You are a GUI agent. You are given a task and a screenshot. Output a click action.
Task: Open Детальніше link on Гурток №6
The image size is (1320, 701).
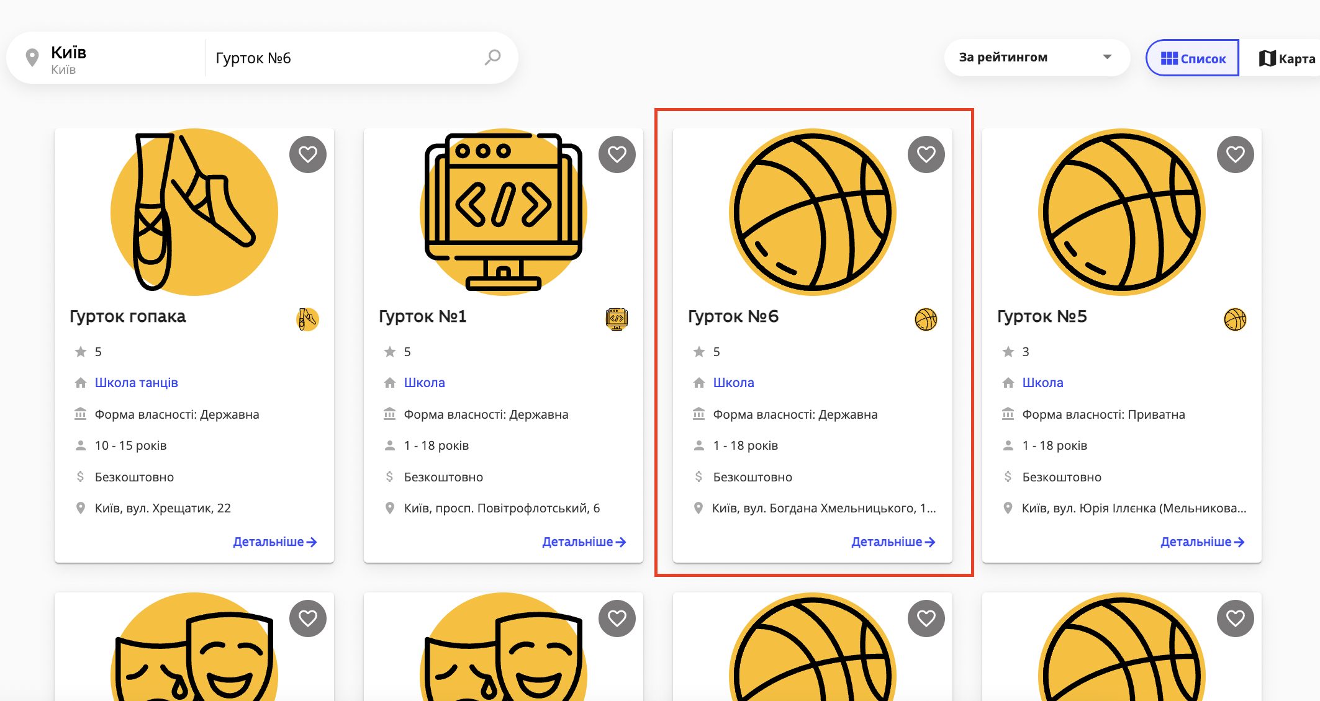893,542
